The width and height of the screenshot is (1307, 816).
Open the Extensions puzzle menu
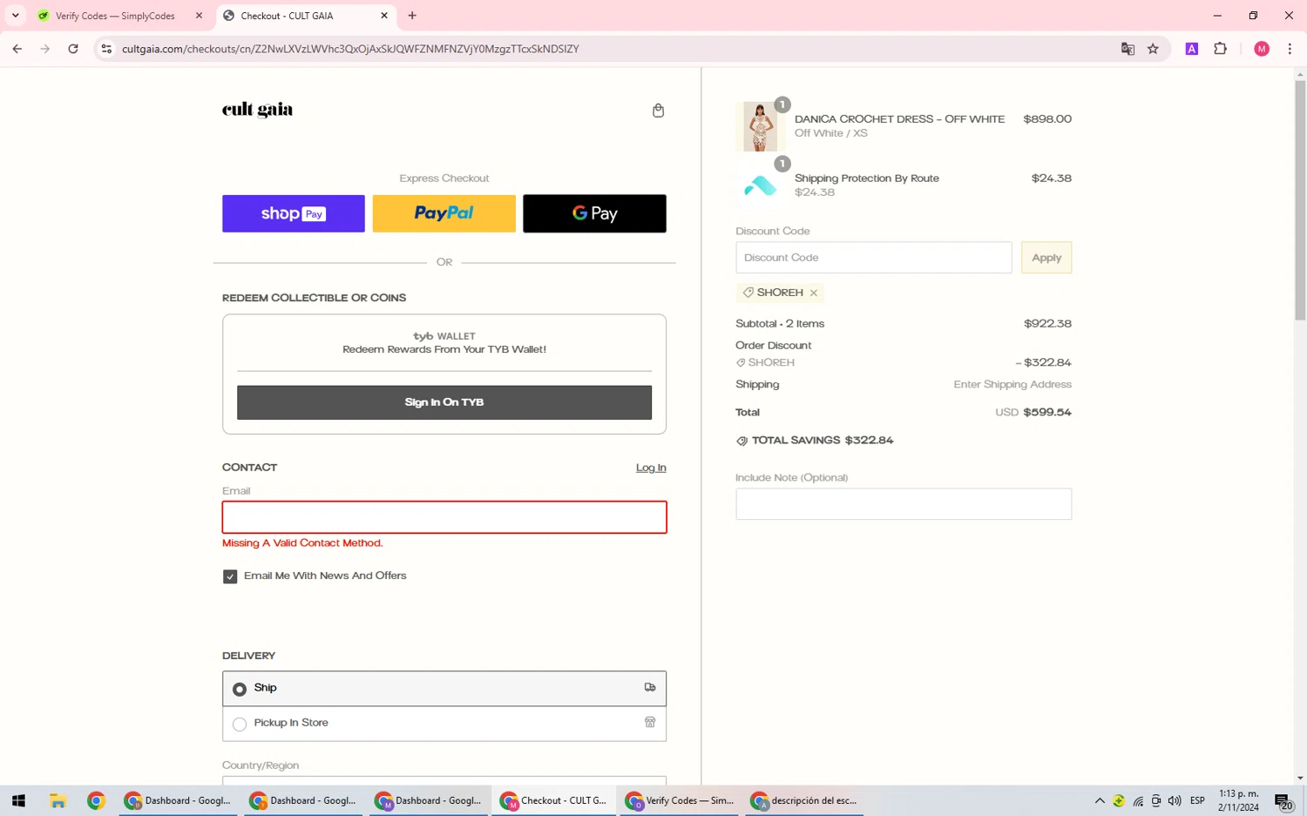click(x=1220, y=49)
